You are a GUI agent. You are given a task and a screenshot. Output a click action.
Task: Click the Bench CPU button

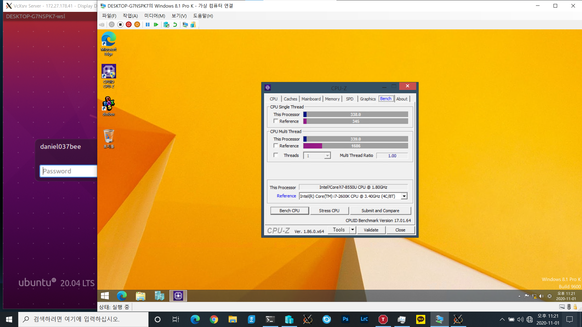click(x=289, y=211)
